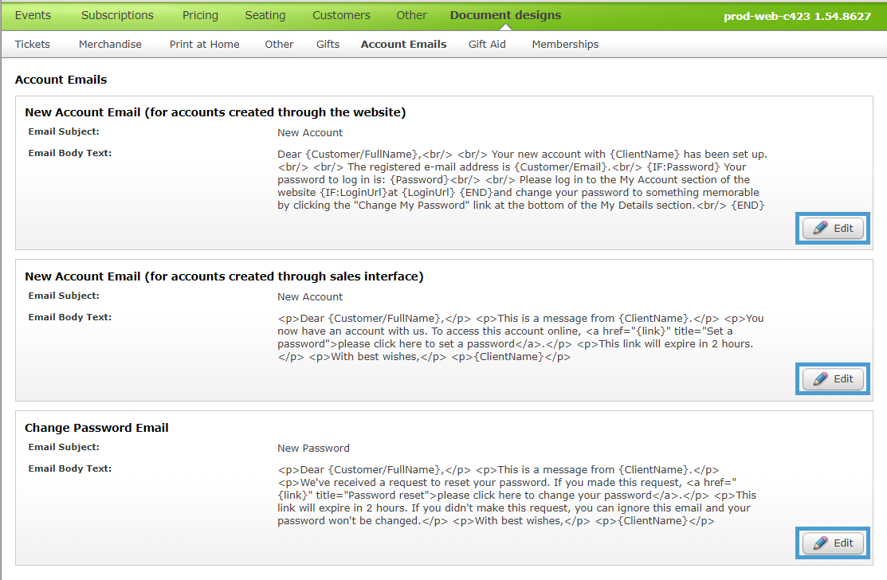Click the Change Password Email heading
887x580 pixels.
(96, 428)
